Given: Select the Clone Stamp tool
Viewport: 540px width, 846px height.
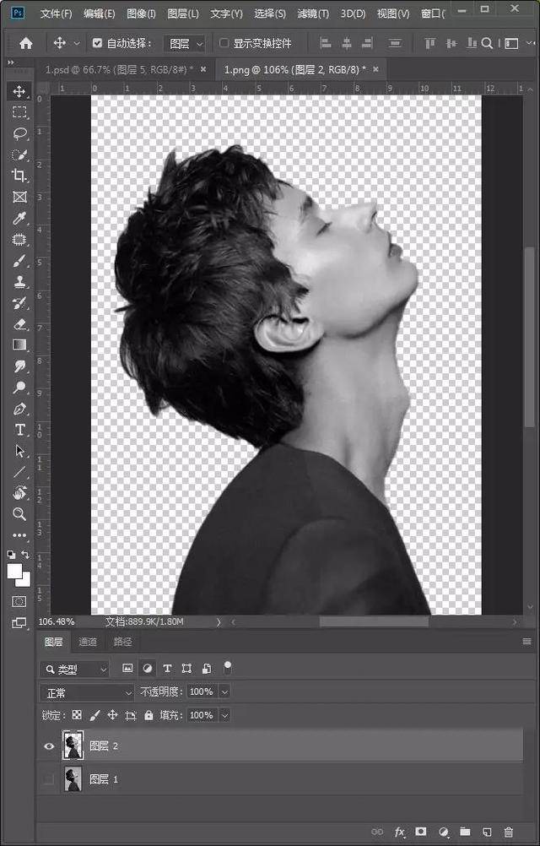Looking at the screenshot, I should coord(19,282).
